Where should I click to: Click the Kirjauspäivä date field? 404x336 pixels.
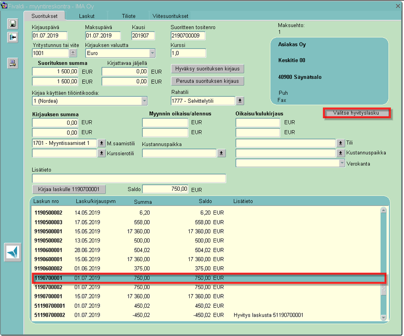[x=49, y=36]
